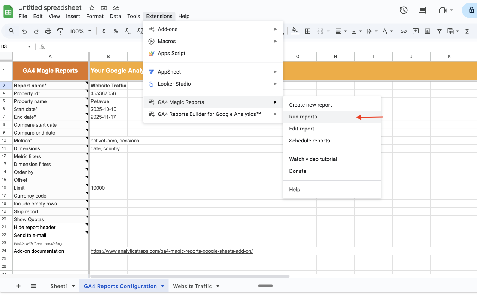Open the Tools menu
477x297 pixels.
pyautogui.click(x=133, y=16)
